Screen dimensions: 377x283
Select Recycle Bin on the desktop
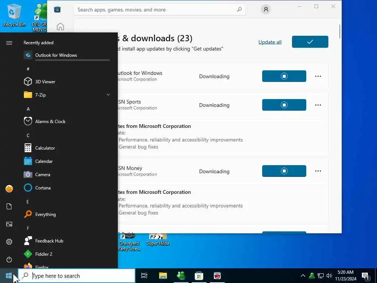pos(14,15)
